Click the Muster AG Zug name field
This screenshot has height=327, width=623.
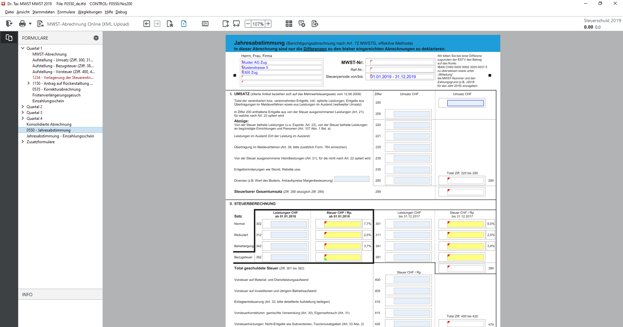[x=281, y=62]
